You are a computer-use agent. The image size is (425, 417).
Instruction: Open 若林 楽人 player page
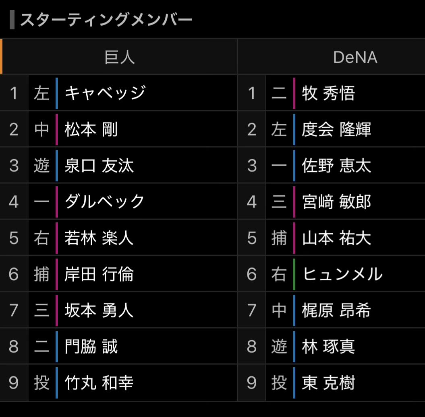tap(99, 238)
